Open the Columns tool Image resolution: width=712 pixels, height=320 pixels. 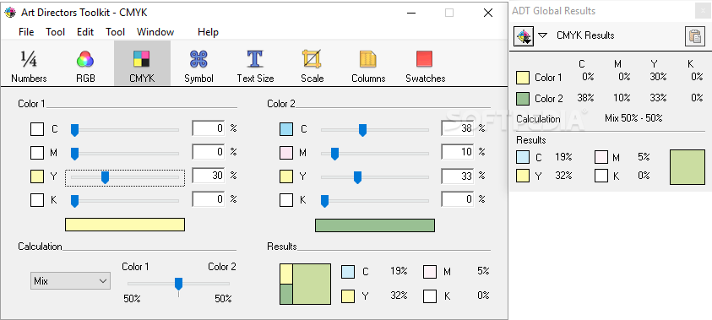[368, 63]
